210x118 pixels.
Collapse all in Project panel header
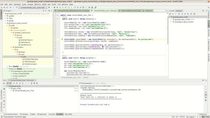[46, 11]
